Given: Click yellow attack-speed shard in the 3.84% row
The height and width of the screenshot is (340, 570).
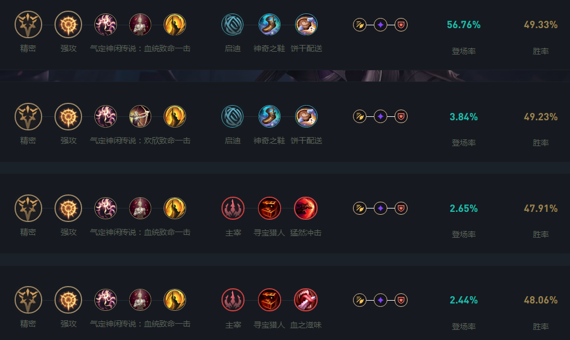Looking at the screenshot, I should [360, 116].
